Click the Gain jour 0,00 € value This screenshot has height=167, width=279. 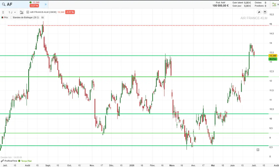[247, 6]
